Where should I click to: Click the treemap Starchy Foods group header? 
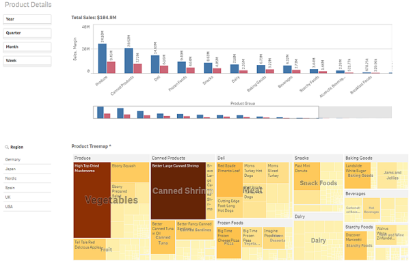[359, 227]
